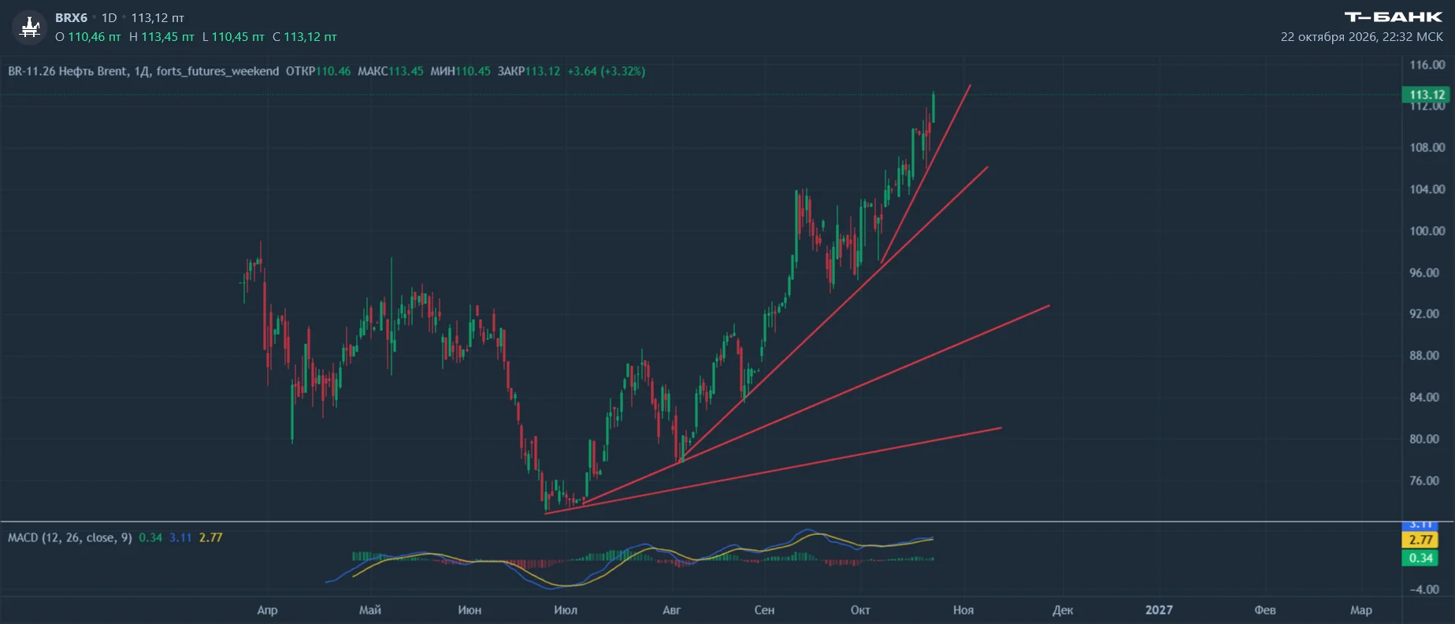1455x624 pixels.
Task: Open the 1D timeframe selector
Action: pos(109,17)
